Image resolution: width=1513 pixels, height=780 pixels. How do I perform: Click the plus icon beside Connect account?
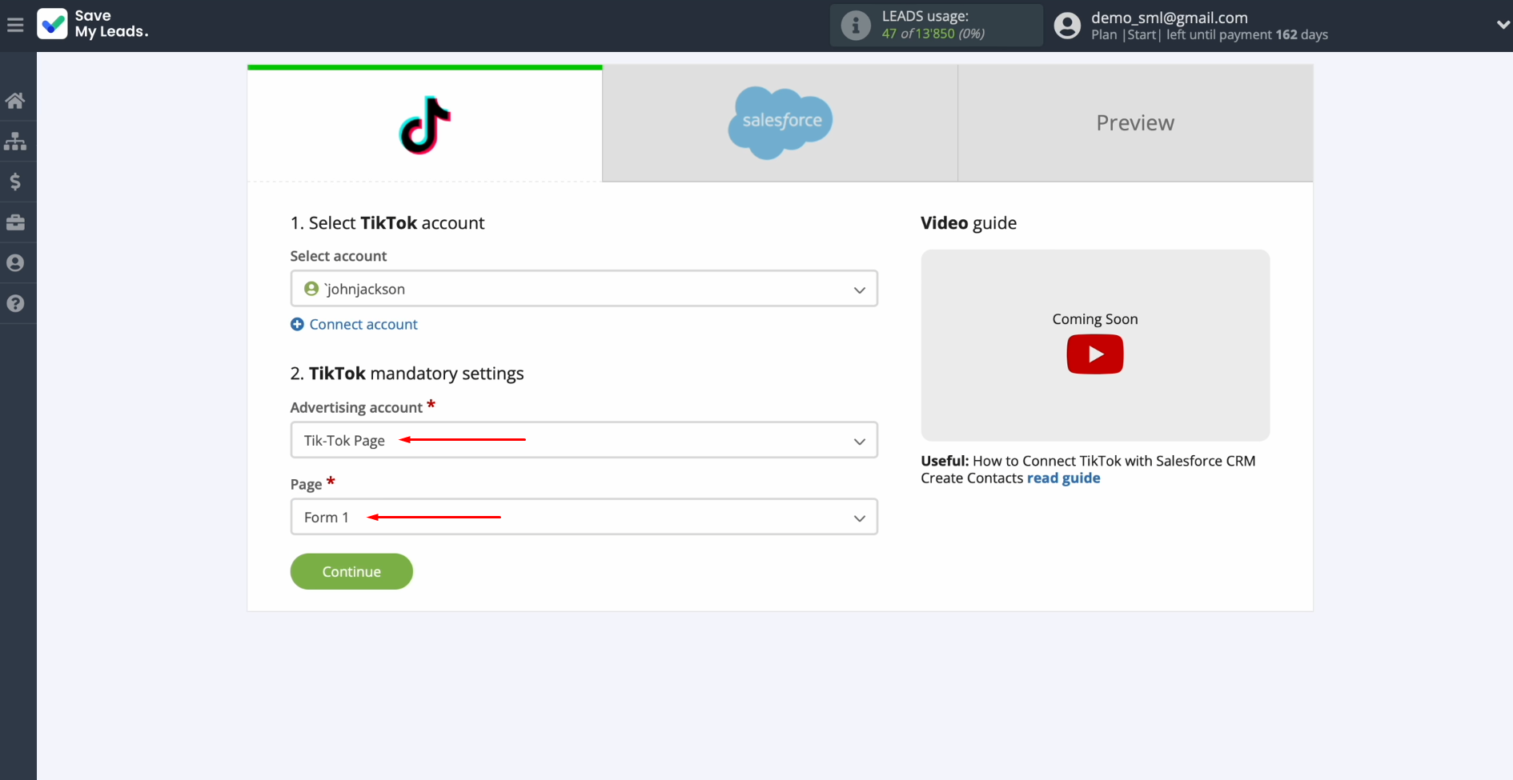coord(297,324)
